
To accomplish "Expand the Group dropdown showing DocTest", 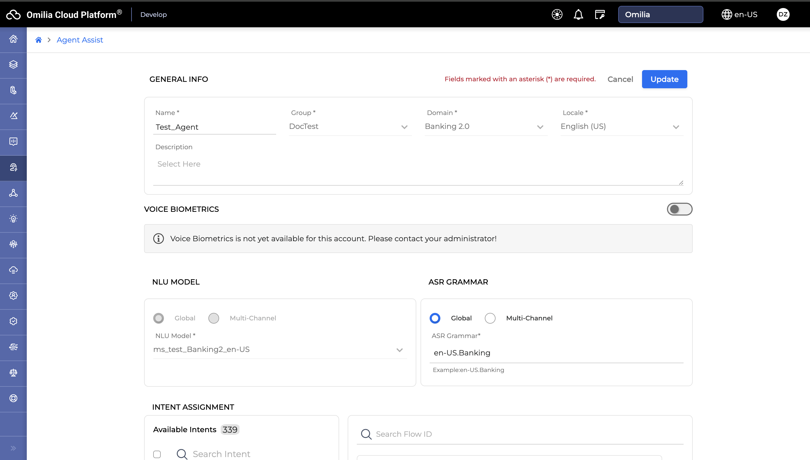I will pyautogui.click(x=350, y=127).
